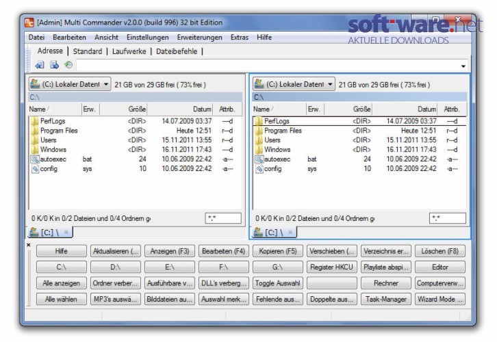Image resolution: width=497 pixels, height=342 pixels.
Task: Click the Alle wählen button
Action: pyautogui.click(x=61, y=299)
